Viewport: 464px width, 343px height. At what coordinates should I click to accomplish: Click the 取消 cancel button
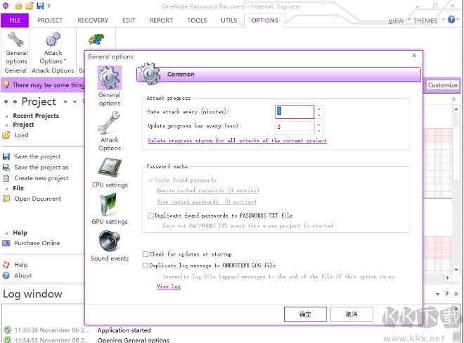(x=352, y=314)
